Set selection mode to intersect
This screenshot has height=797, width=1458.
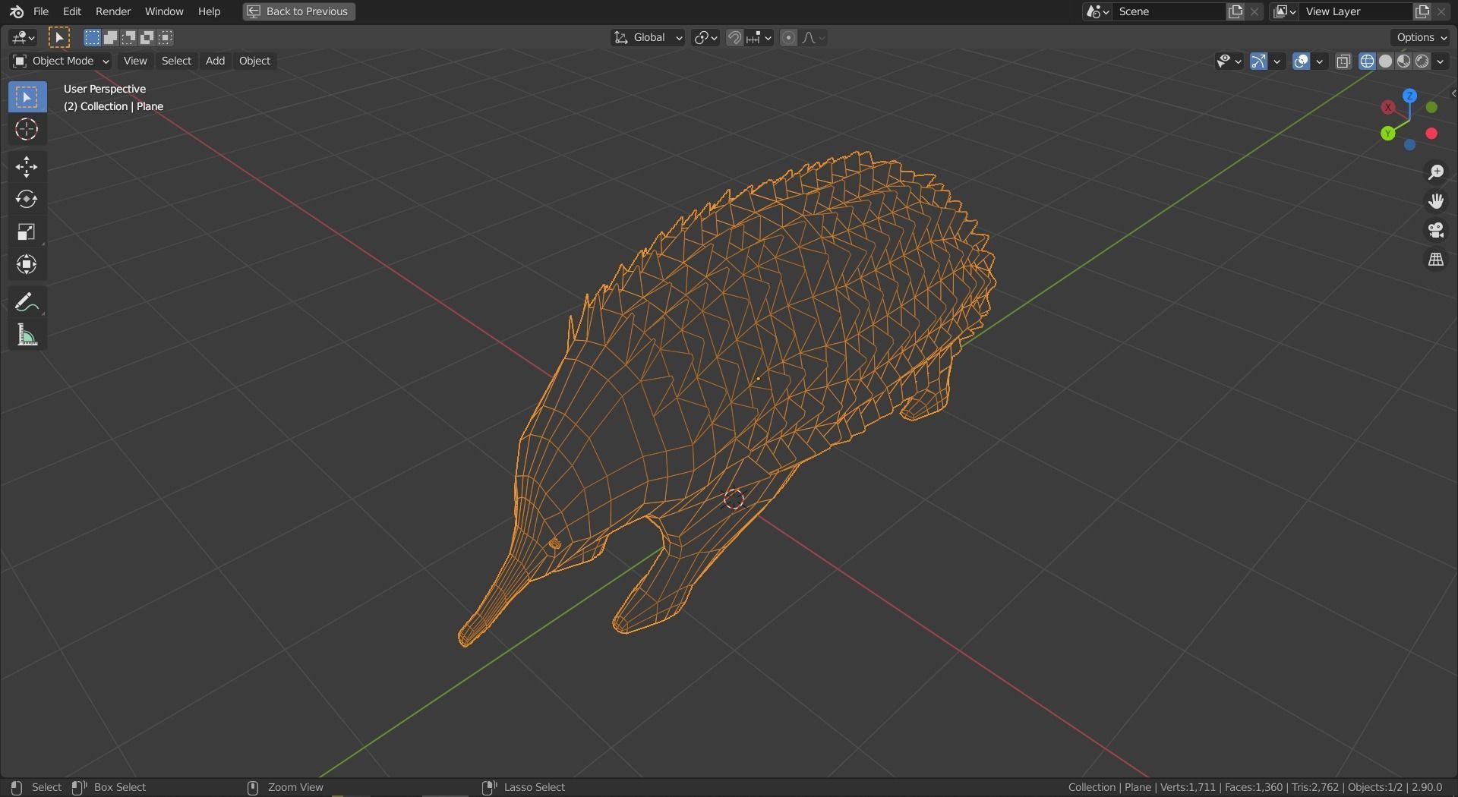pos(166,37)
